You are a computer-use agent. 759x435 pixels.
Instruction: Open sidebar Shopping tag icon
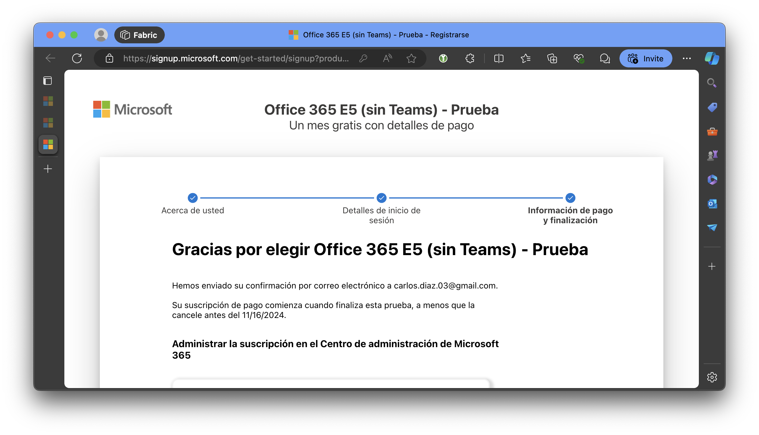pos(712,107)
